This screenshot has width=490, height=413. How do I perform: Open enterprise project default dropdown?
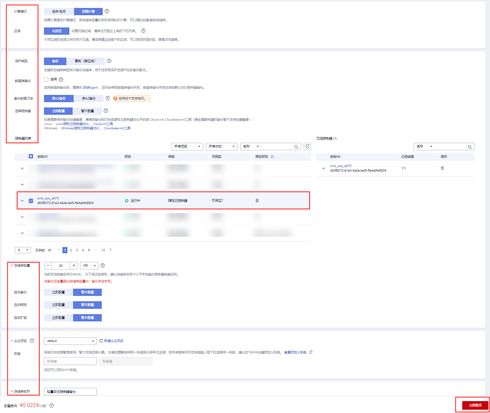(x=70, y=341)
